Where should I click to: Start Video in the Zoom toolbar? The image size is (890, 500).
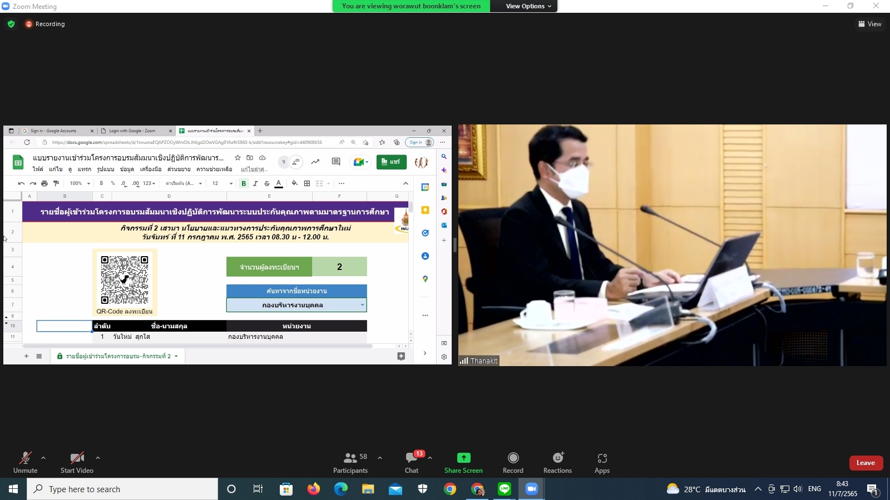point(77,462)
